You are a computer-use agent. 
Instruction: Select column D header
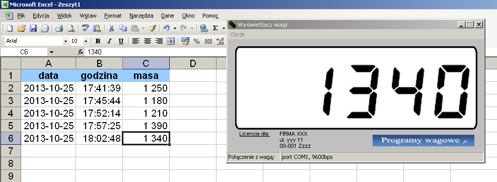pyautogui.click(x=193, y=64)
